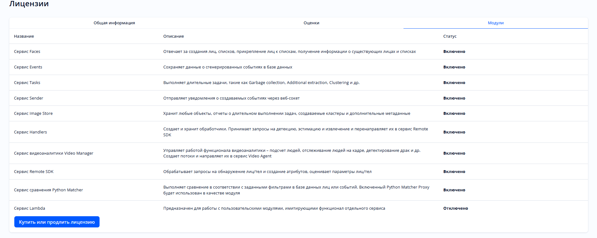This screenshot has height=238, width=597.
Task: Select the Сервис Tasks row name
Action: [27, 83]
